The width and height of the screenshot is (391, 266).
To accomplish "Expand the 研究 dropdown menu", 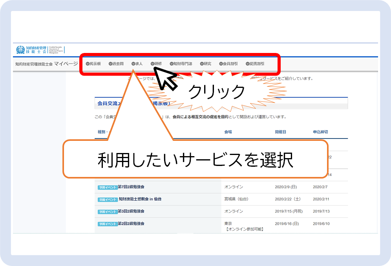I will coord(208,64).
